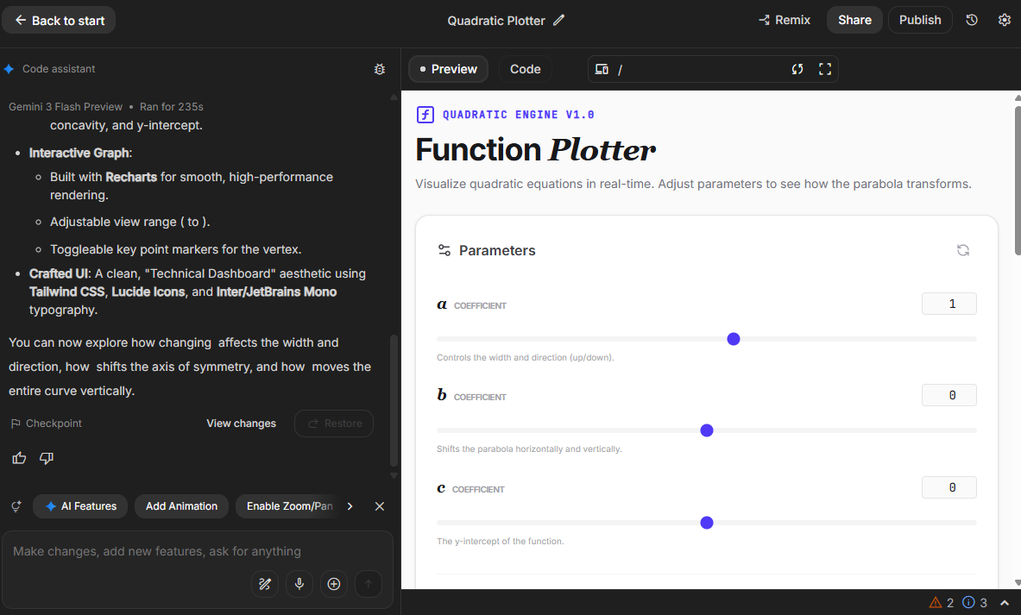Click the Share button
The image size is (1021, 615).
click(854, 20)
